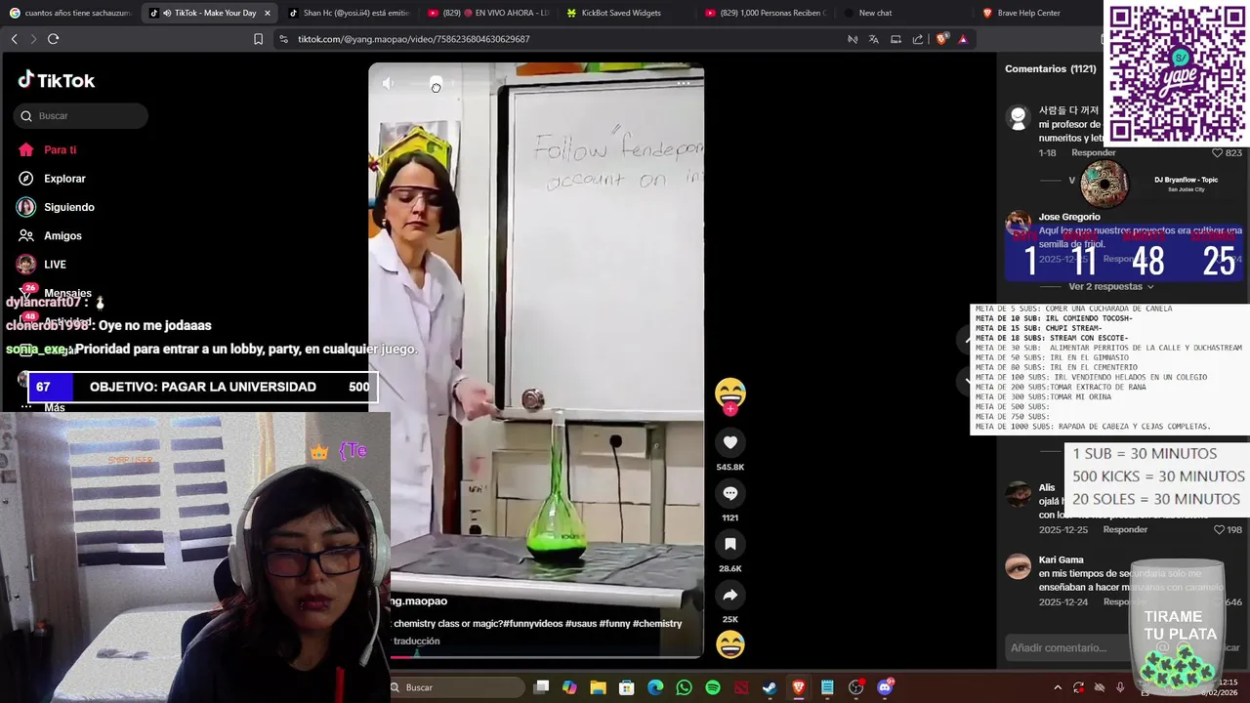Reply to Alis's comment
The image size is (1250, 703).
pyautogui.click(x=1125, y=529)
